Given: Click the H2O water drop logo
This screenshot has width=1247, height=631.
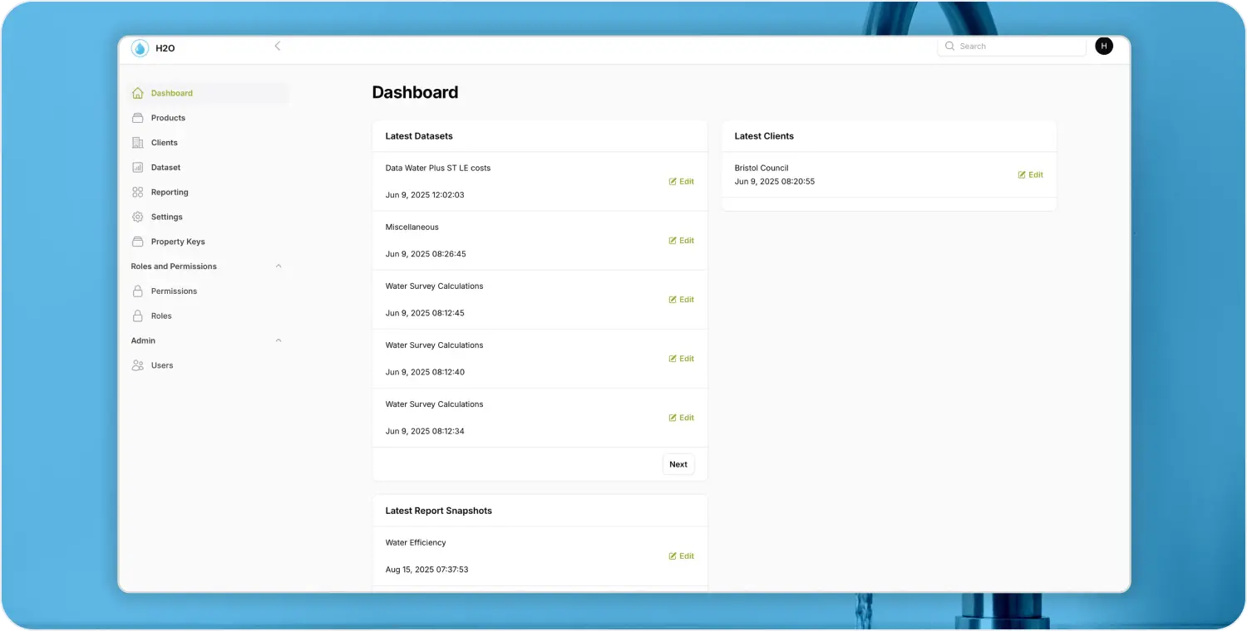Looking at the screenshot, I should tap(140, 48).
